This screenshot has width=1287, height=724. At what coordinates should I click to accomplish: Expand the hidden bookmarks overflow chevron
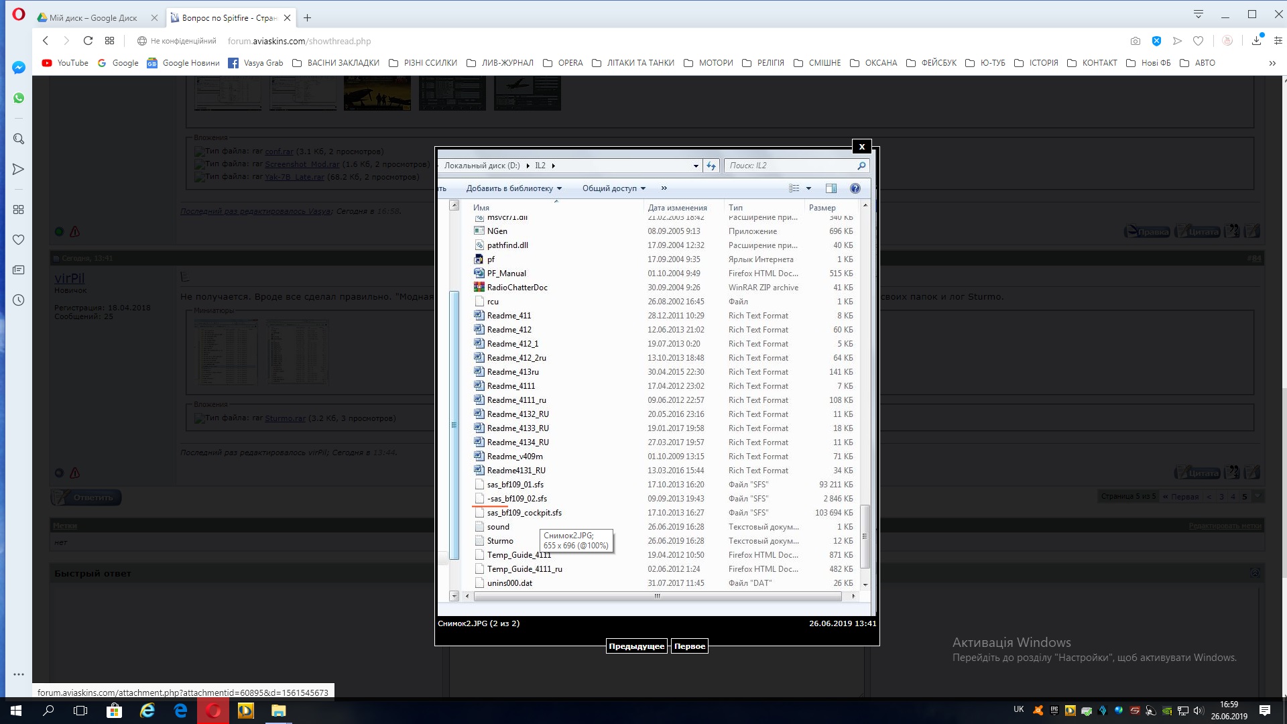coord(1272,63)
